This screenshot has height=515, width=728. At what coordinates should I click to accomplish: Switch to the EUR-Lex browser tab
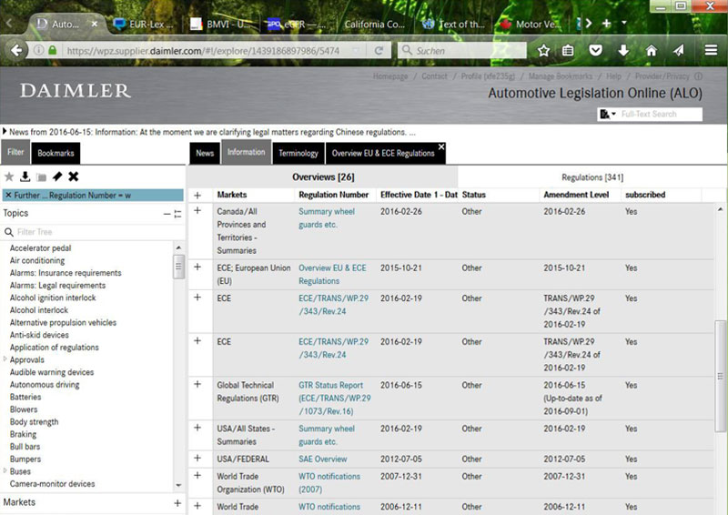(147, 25)
